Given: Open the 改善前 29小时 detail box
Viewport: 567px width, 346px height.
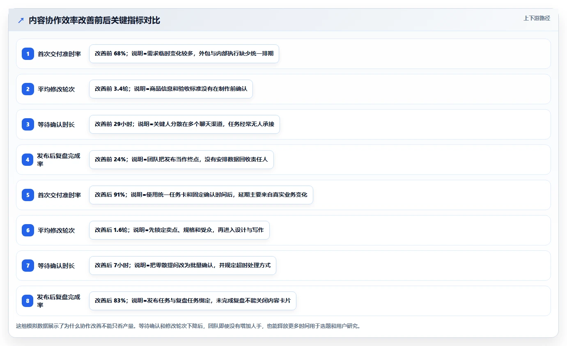Looking at the screenshot, I should [184, 124].
